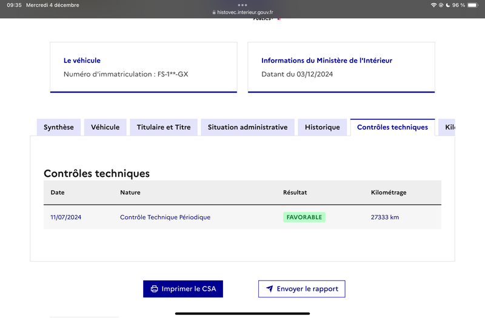Click the Envoyer le rapport button

301,289
